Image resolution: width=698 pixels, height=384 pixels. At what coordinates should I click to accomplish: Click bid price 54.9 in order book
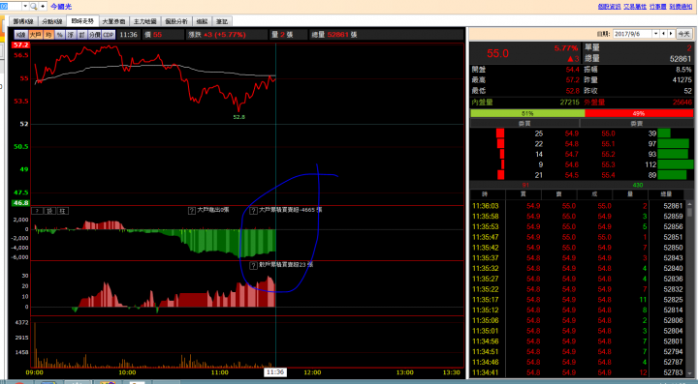click(572, 133)
